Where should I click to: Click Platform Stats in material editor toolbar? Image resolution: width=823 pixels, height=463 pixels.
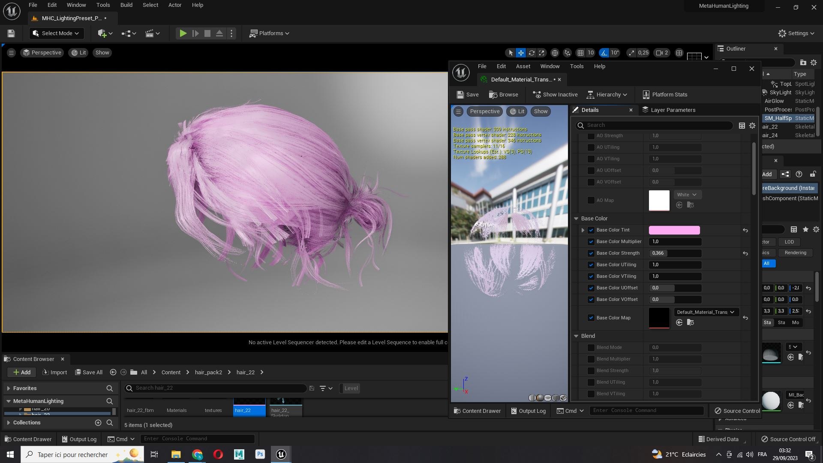coord(664,95)
